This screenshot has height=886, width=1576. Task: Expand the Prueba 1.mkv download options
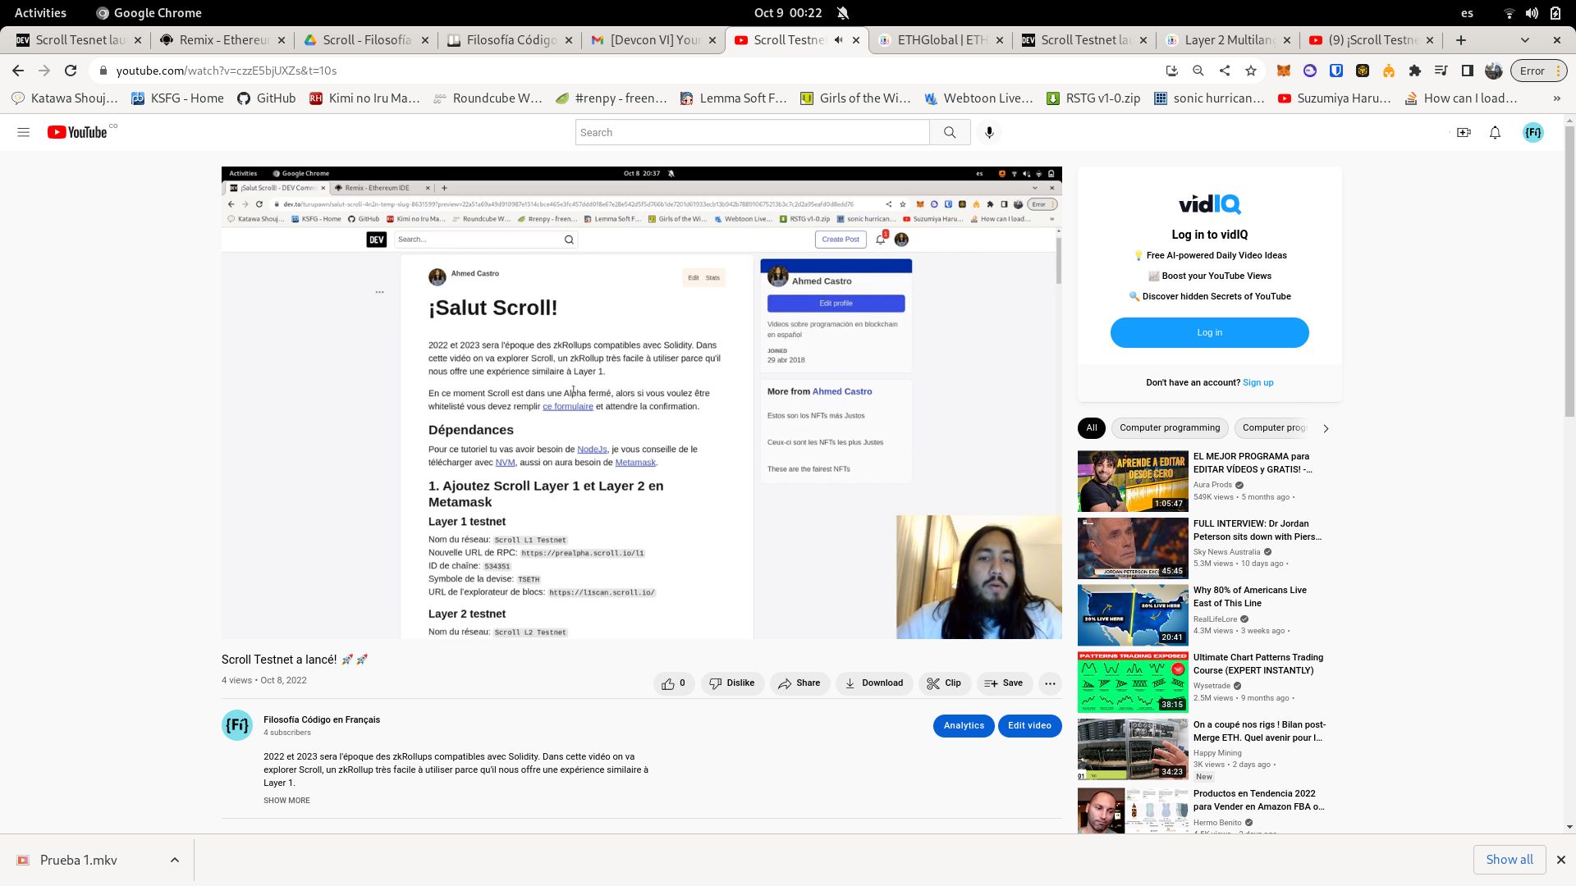[x=174, y=860]
